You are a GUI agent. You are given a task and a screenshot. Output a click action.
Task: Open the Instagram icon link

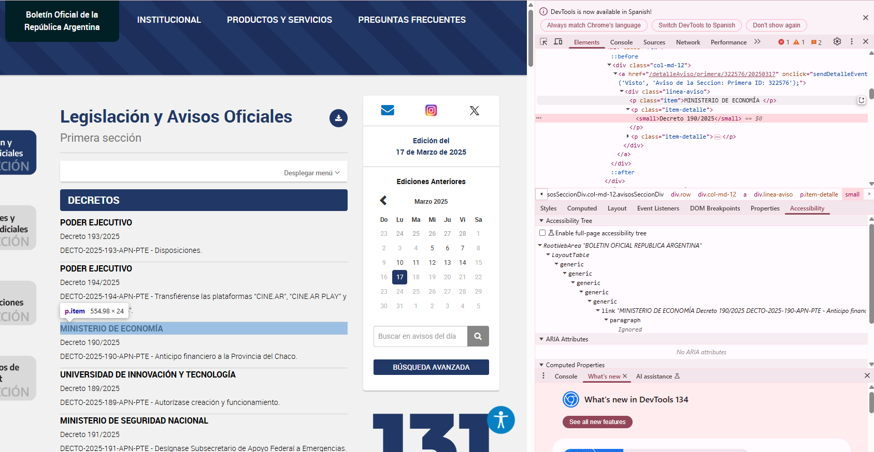click(x=431, y=110)
